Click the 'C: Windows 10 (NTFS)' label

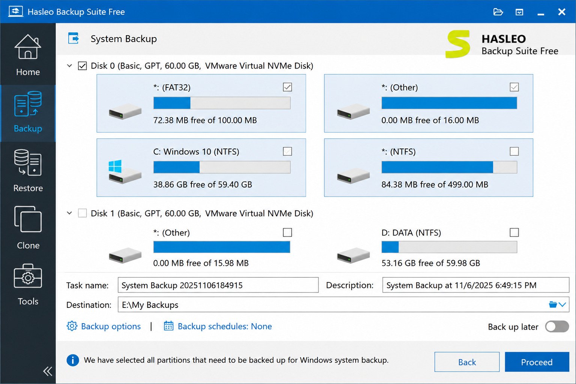tap(196, 151)
